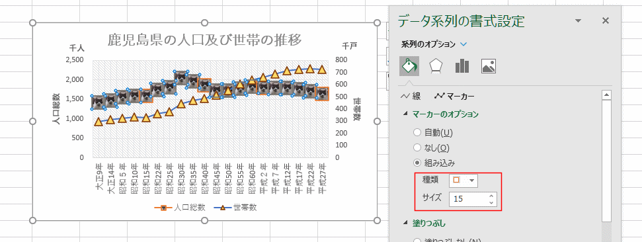Viewport: 642px width, 242px height.
Task: Switch to the マーカー tab
Action: click(x=454, y=97)
